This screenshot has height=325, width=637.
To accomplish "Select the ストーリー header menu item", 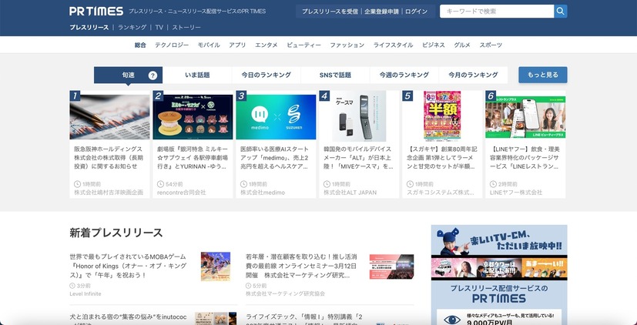I will (x=186, y=27).
